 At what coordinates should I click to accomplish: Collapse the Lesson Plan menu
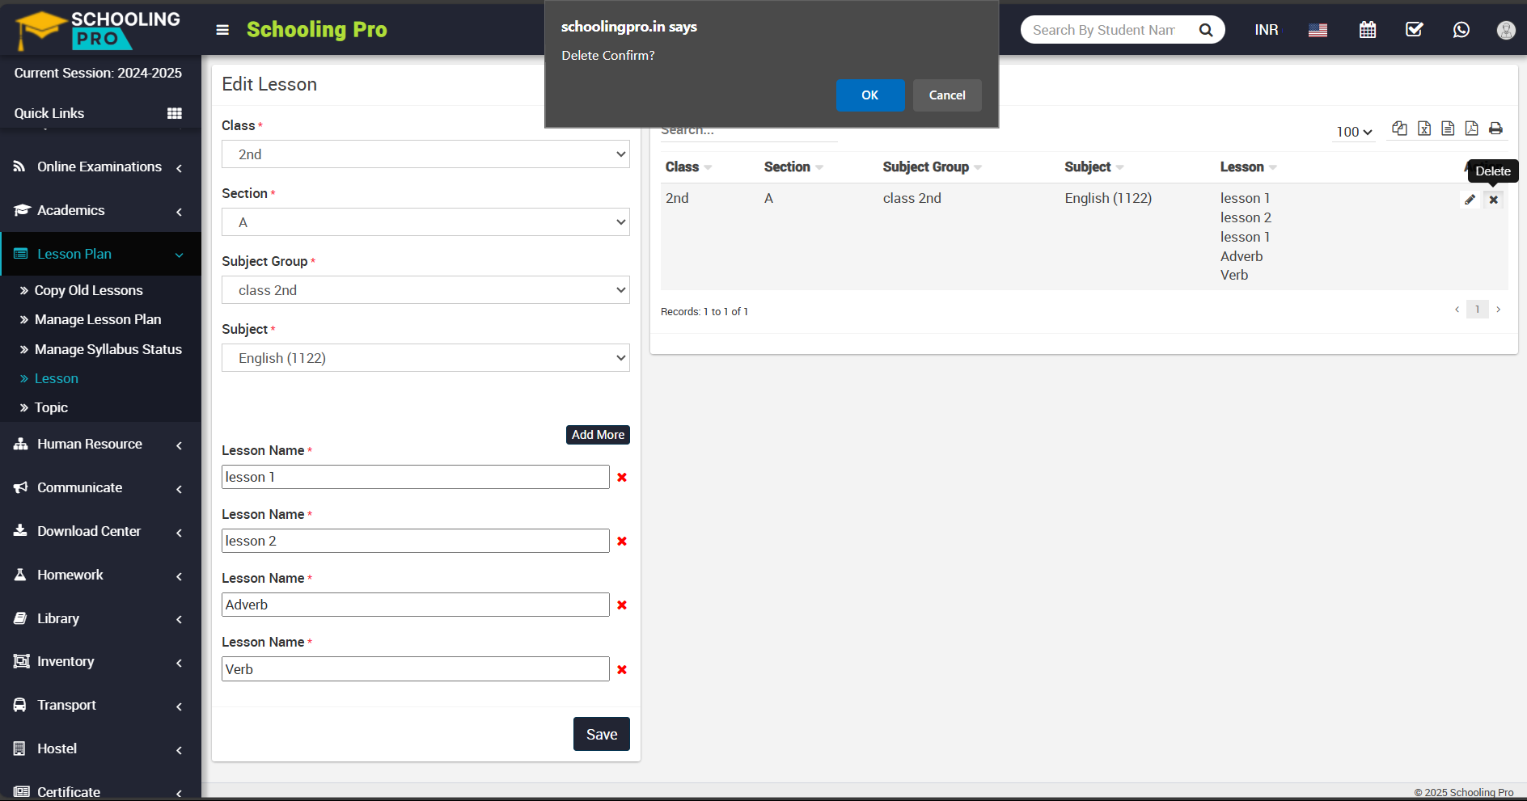point(100,254)
